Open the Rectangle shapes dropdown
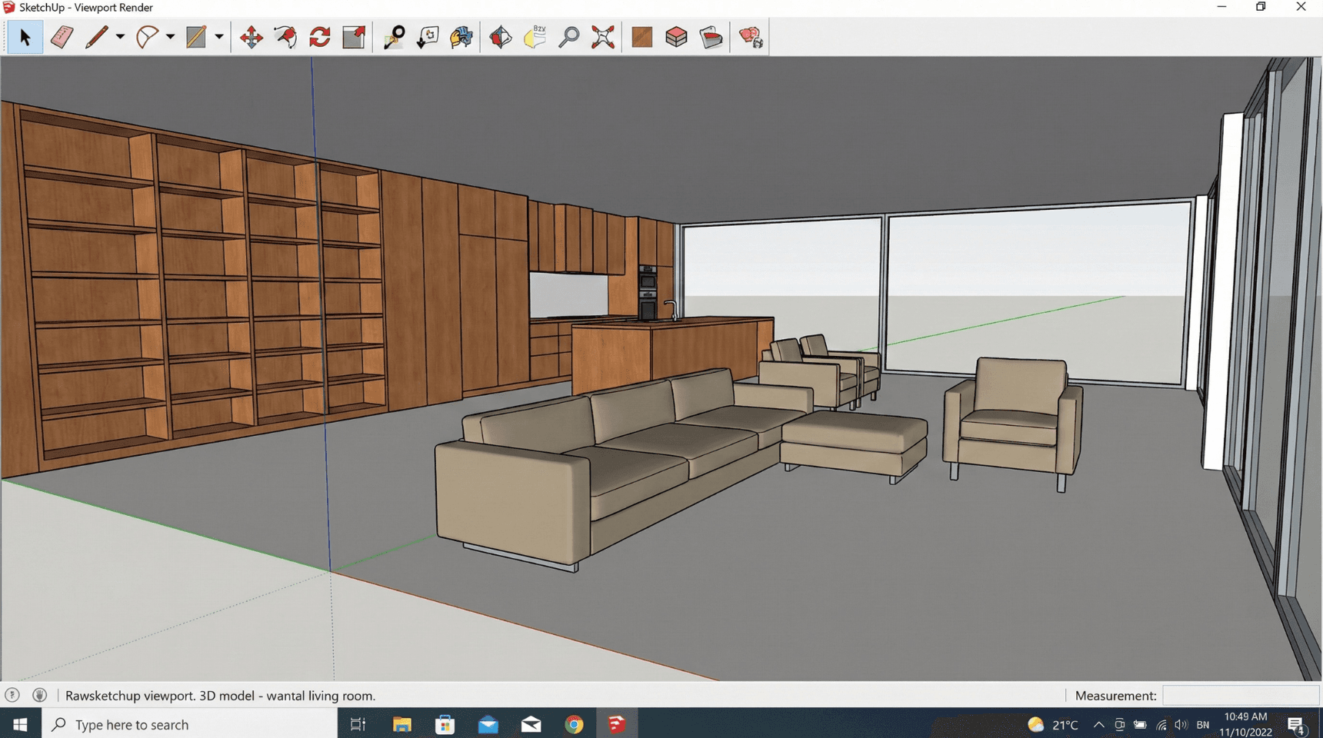This screenshot has height=738, width=1323. tap(219, 36)
